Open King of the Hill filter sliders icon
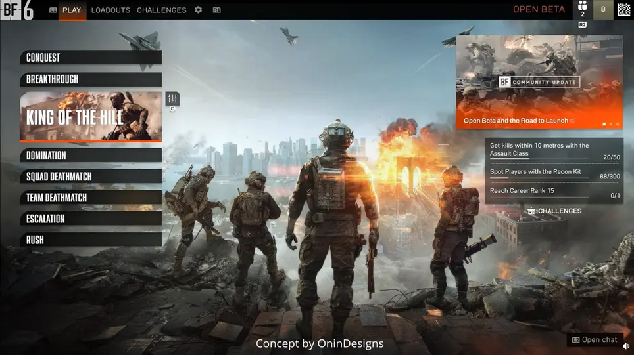Image resolution: width=634 pixels, height=355 pixels. point(172,98)
